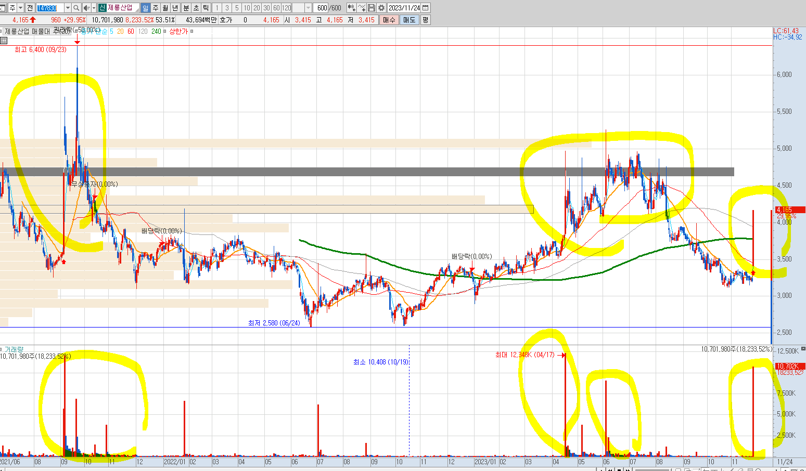Expand the 주 type dropdown arrow
806x471 pixels.
click(20, 8)
